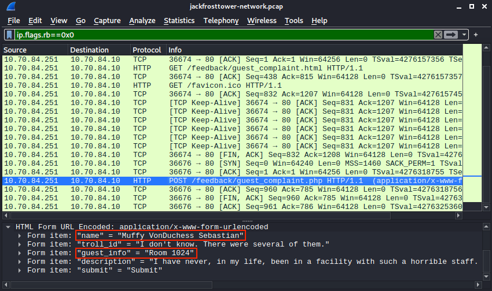Click the pane splitter handle dots
Image resolution: width=492 pixels, height=291 pixels.
[x=247, y=221]
